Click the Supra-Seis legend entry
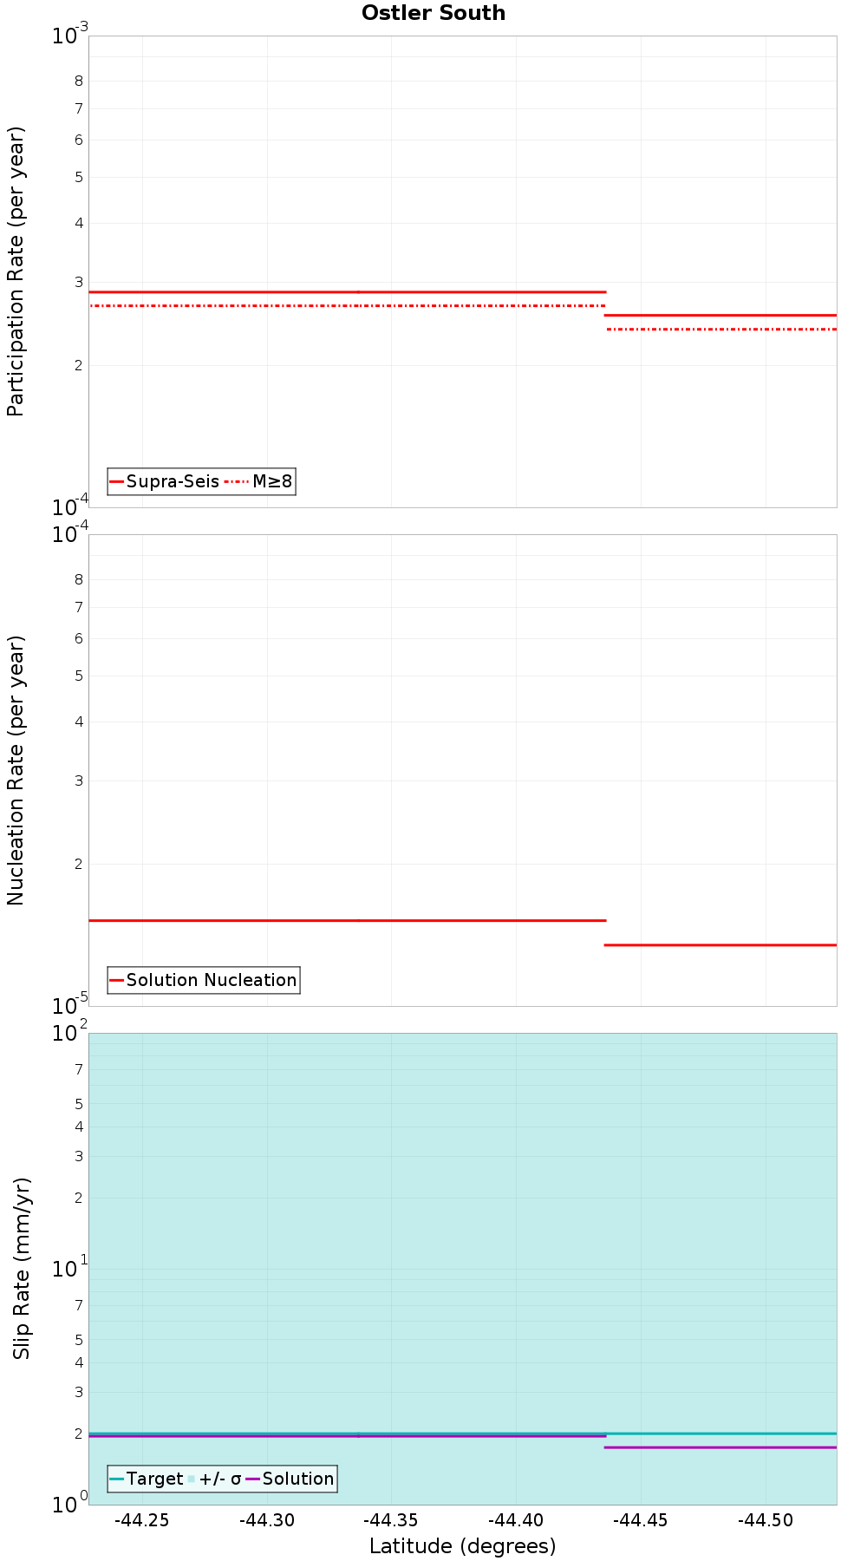Viewport: 867px width, 1561px height. [173, 481]
